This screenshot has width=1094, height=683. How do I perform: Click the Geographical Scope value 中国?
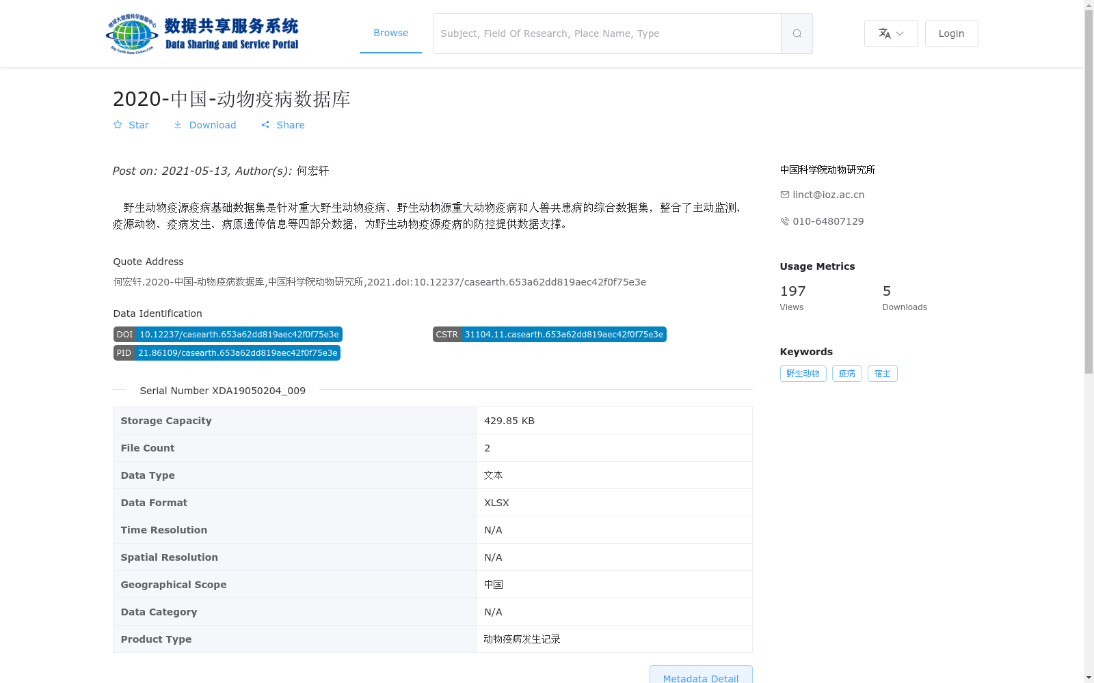[x=494, y=585]
